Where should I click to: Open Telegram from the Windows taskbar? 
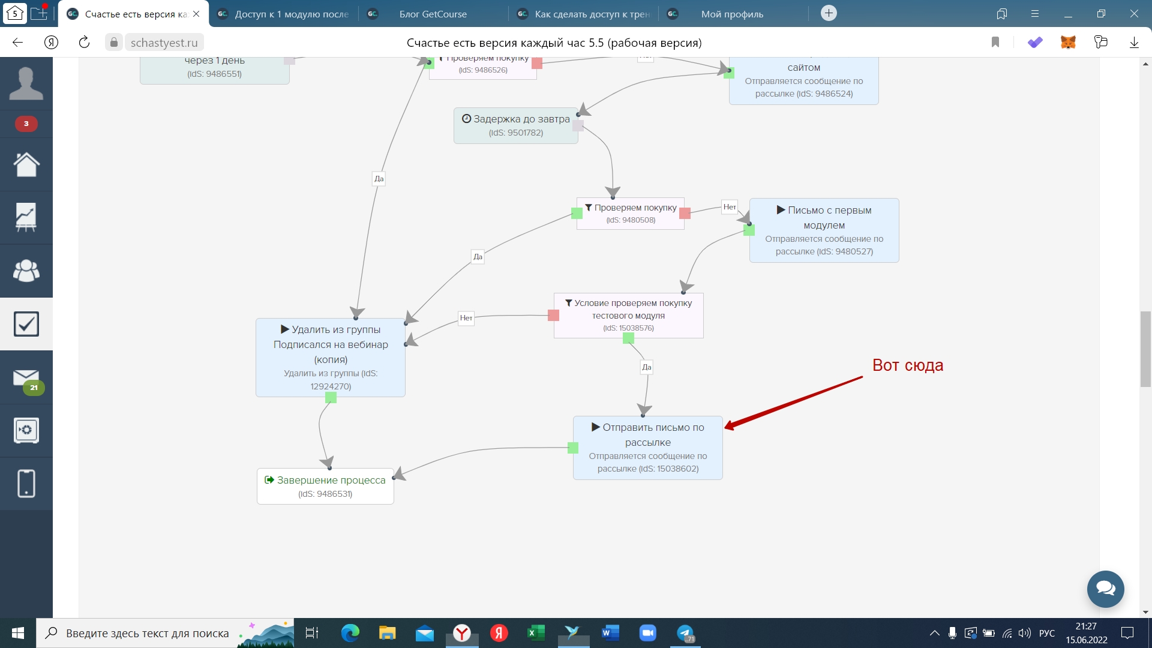coord(685,633)
